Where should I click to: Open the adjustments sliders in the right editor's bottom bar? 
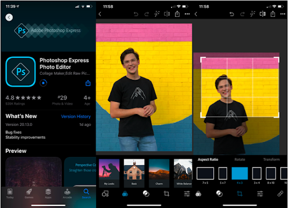click(x=260, y=193)
